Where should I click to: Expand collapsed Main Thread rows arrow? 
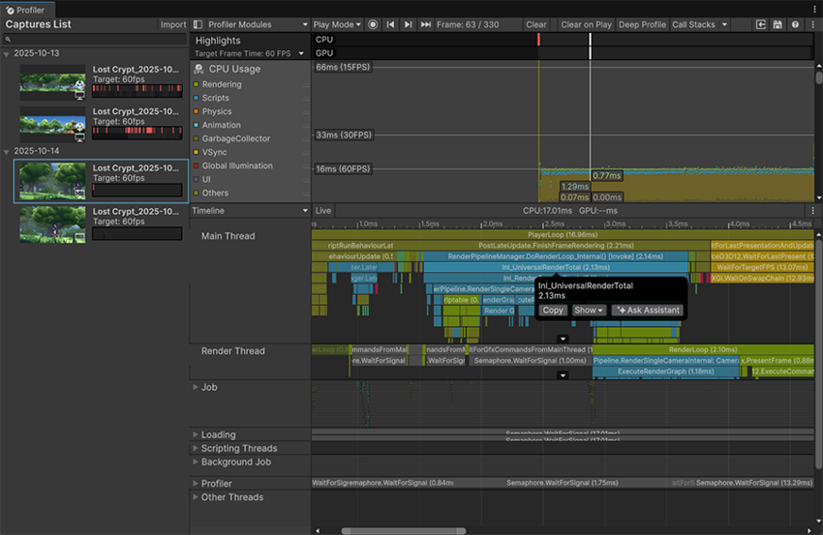563,339
